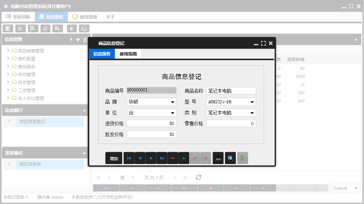The height and width of the screenshot is (204, 364).
Task: Jump to the first record in the dialog
Action: [129, 158]
